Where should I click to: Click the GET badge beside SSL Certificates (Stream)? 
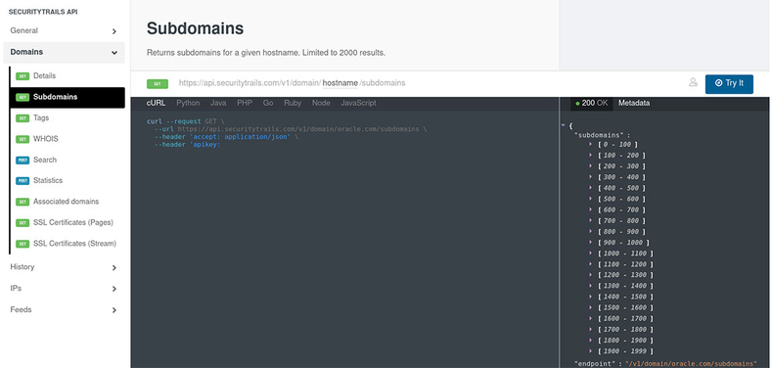23,244
